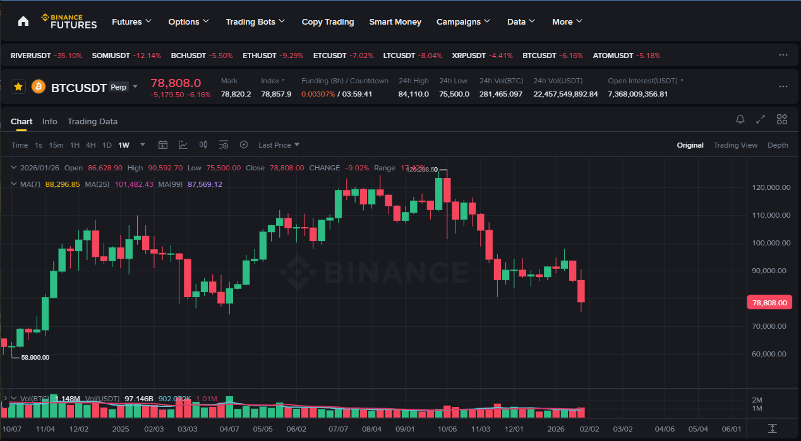801x441 pixels.
Task: Click the MA(99) value 87,569.12
Action: pyautogui.click(x=205, y=184)
